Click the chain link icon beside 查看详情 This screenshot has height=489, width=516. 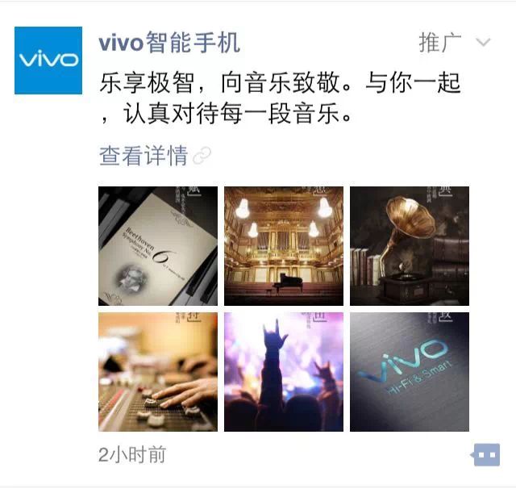click(x=202, y=156)
